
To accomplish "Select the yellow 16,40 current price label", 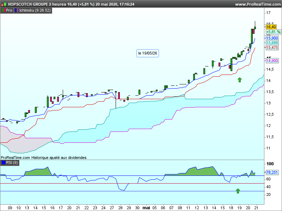I will 271,27.
